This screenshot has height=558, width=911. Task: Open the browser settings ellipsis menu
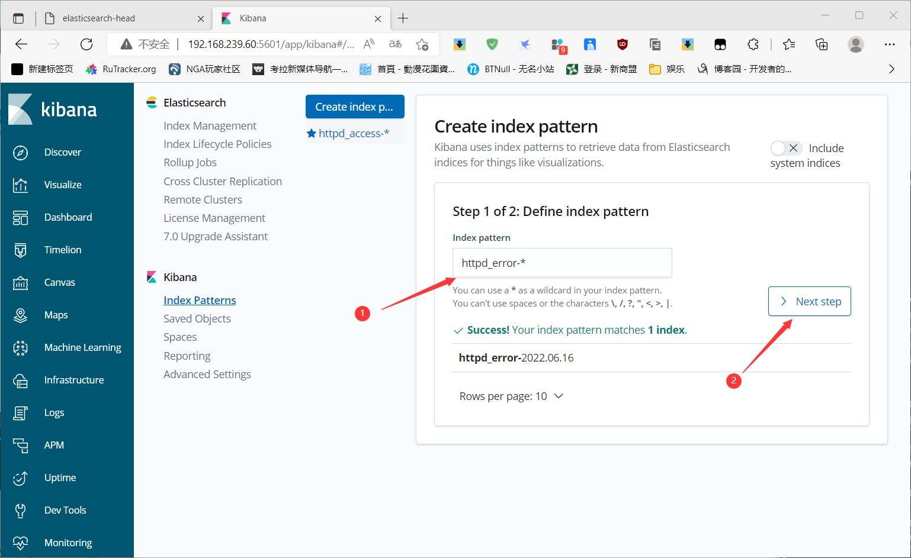(x=889, y=44)
